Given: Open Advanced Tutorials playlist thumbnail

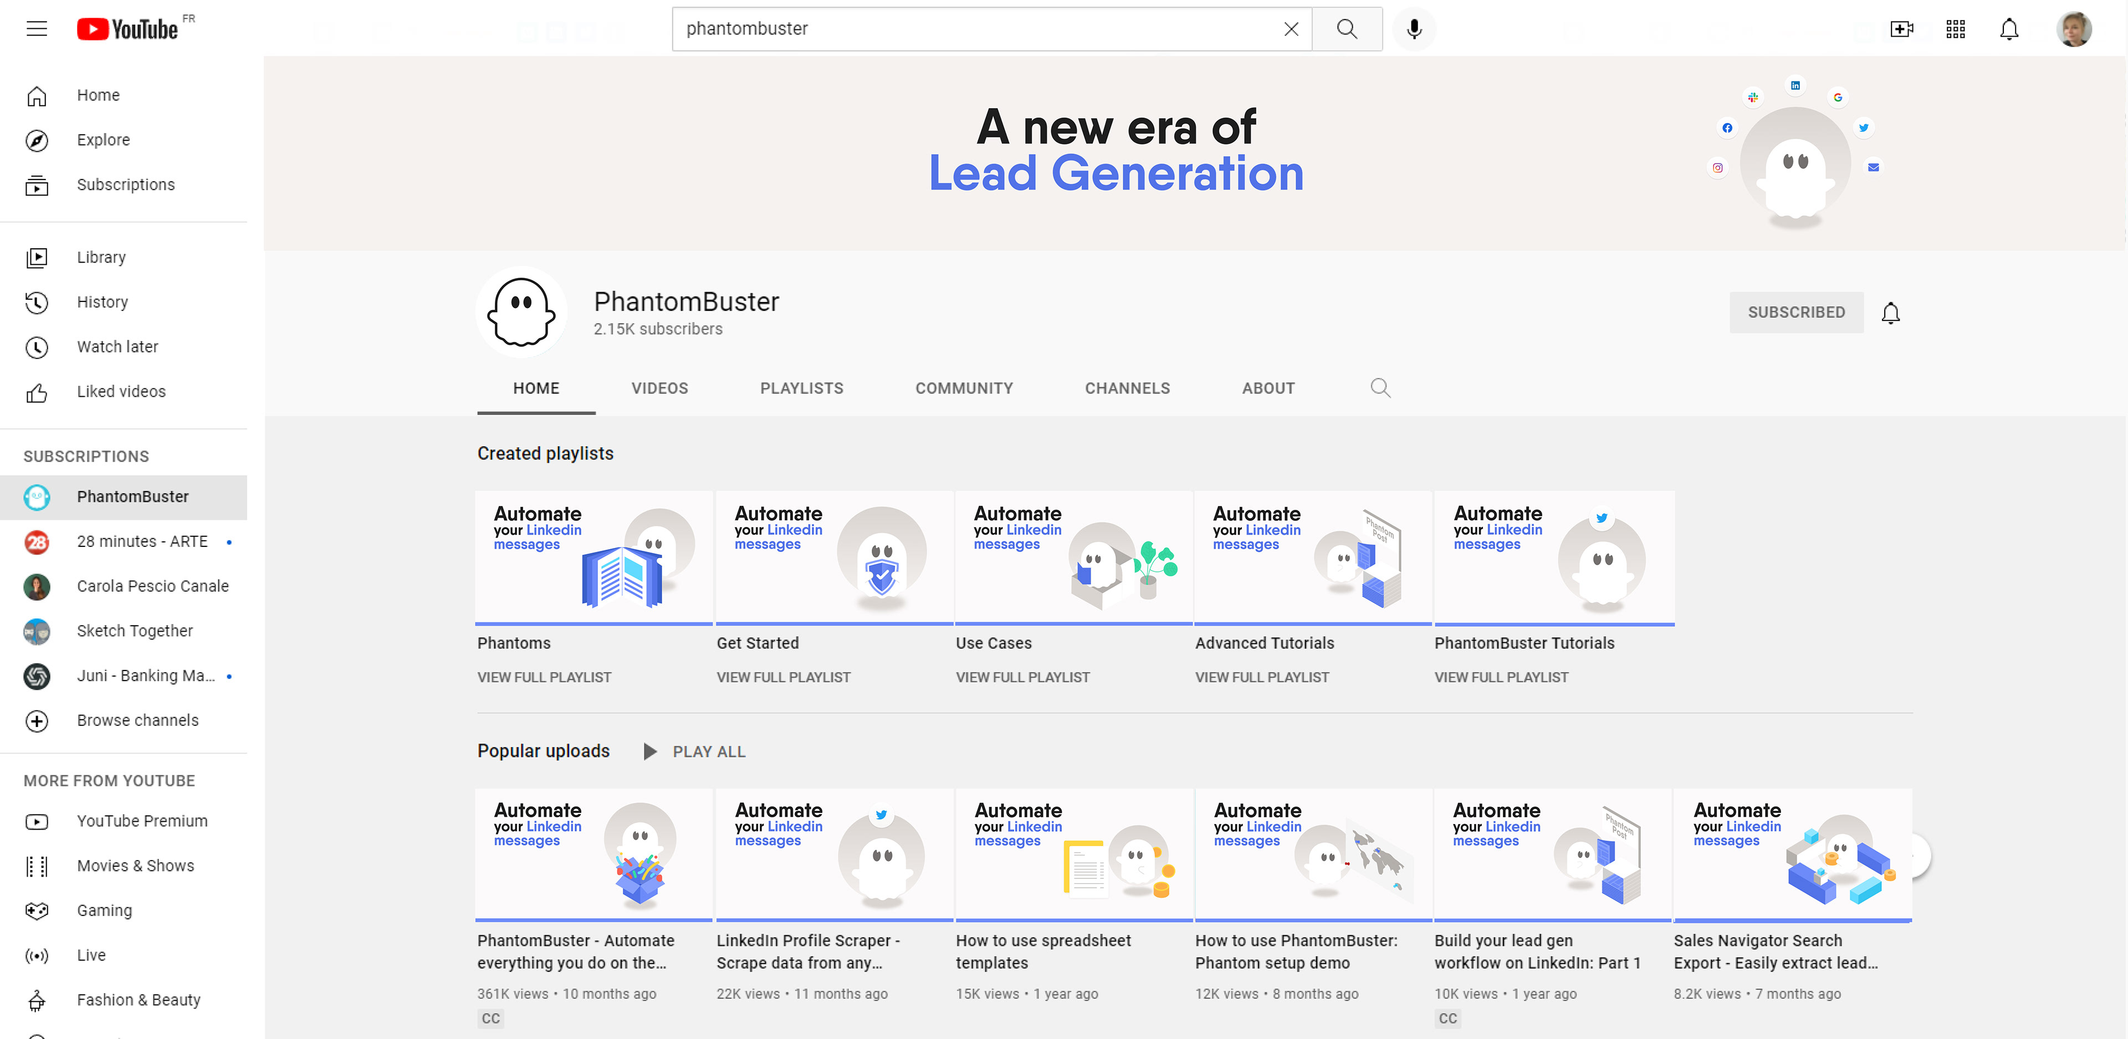Looking at the screenshot, I should [x=1313, y=559].
